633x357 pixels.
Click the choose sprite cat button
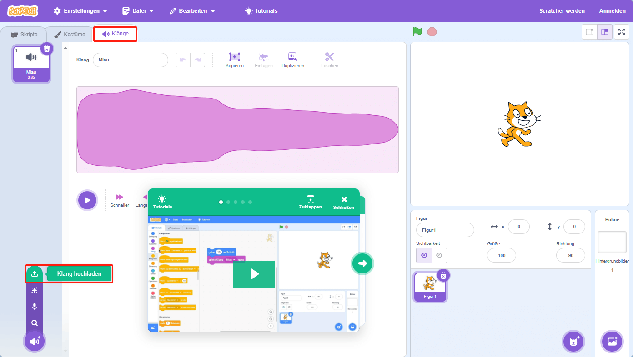click(x=573, y=342)
